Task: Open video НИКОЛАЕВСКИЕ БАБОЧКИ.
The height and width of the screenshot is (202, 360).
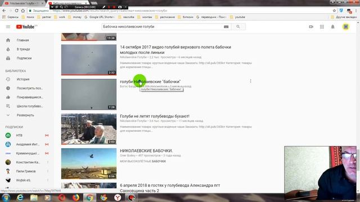Action: coord(146,151)
